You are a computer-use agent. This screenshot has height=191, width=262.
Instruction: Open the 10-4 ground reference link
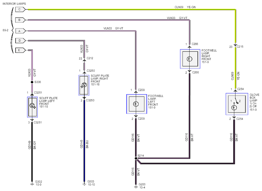coord(142,188)
